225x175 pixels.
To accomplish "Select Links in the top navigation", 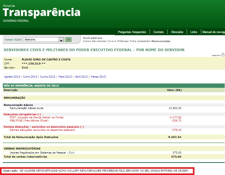I will tap(194, 32).
